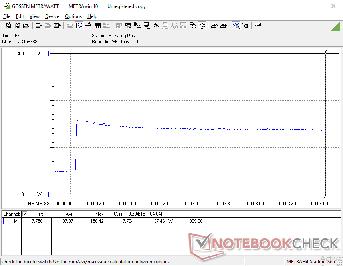Select channel 1 M blue marker
343x266 pixels.
pos(4,221)
